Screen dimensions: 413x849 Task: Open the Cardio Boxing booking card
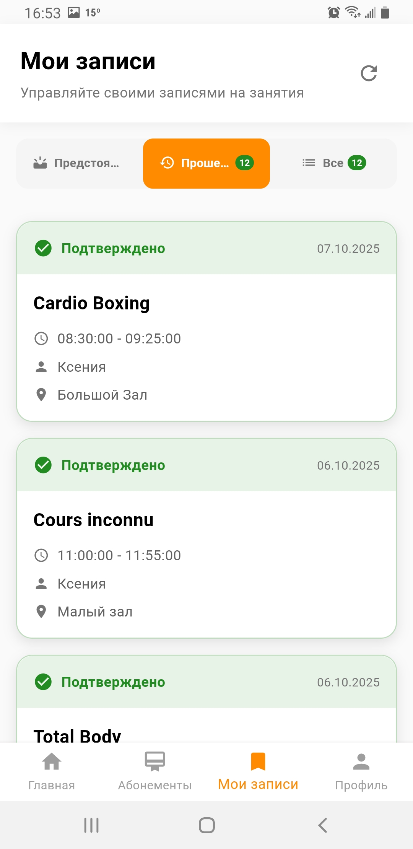point(206,344)
